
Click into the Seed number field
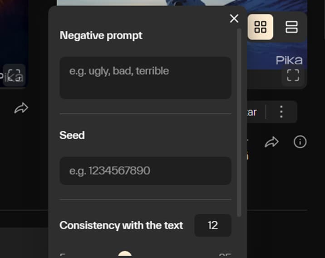coord(145,171)
